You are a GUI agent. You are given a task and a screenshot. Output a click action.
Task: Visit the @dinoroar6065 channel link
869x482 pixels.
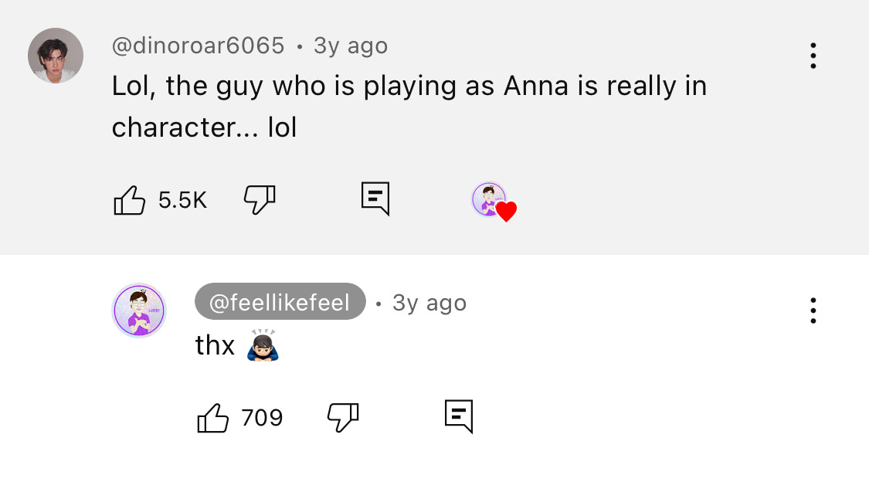point(199,46)
